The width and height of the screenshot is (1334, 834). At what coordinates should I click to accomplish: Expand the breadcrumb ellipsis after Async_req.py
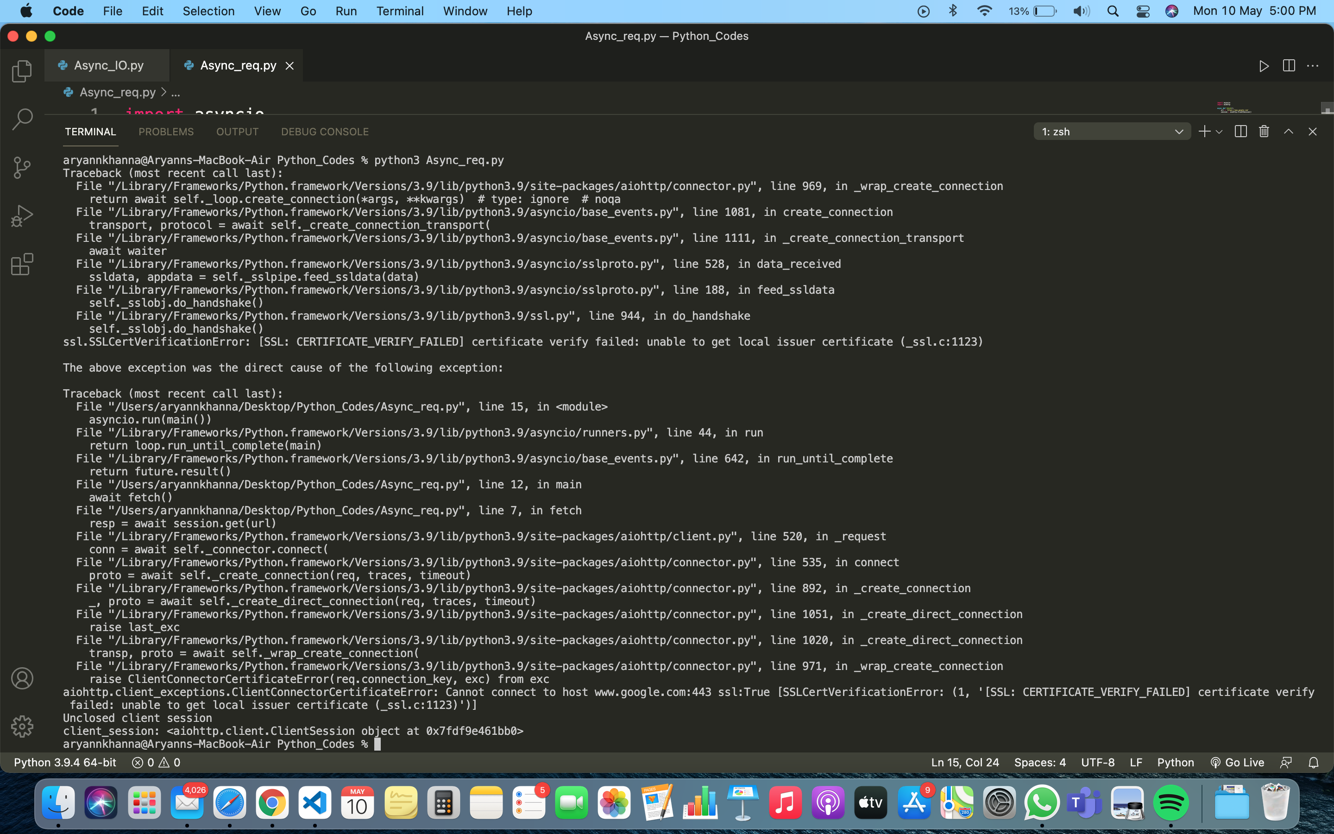176,93
